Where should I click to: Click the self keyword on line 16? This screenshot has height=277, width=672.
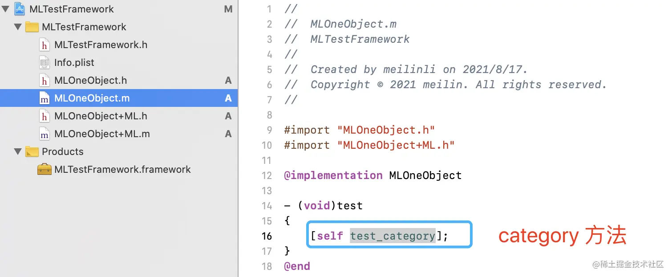(330, 236)
